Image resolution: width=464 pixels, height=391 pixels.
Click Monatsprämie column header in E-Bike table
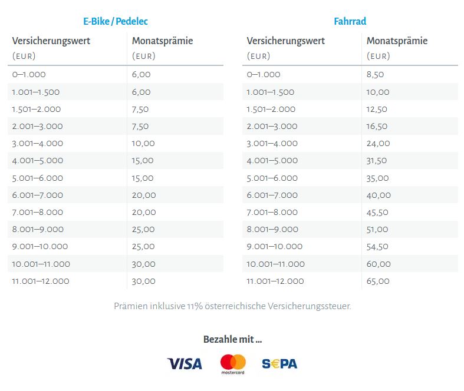[x=162, y=41]
